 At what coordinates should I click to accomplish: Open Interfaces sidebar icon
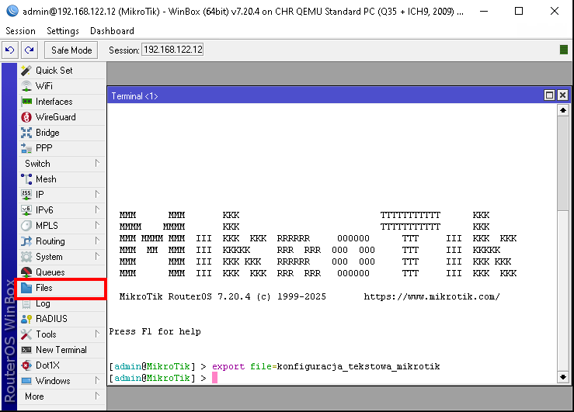tap(26, 102)
